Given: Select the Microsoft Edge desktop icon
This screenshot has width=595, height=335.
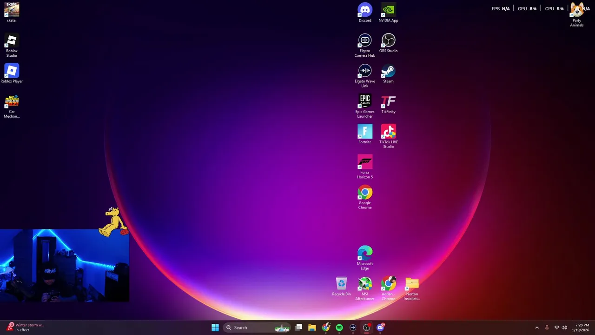Looking at the screenshot, I should click(365, 258).
